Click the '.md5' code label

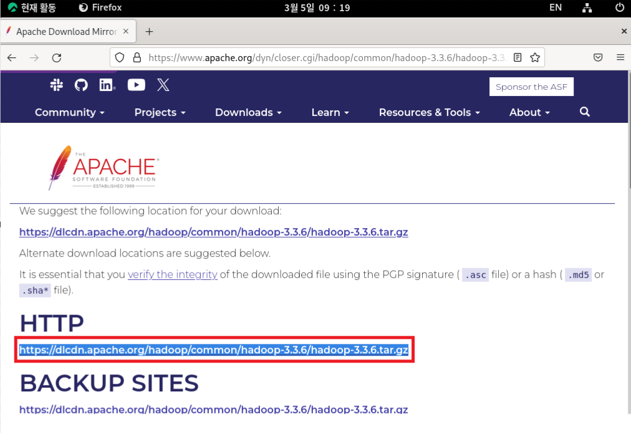578,275
